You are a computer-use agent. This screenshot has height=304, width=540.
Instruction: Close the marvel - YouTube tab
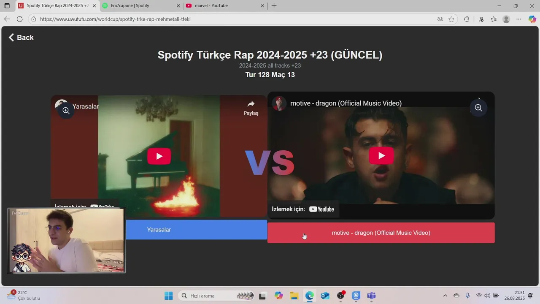(x=262, y=6)
